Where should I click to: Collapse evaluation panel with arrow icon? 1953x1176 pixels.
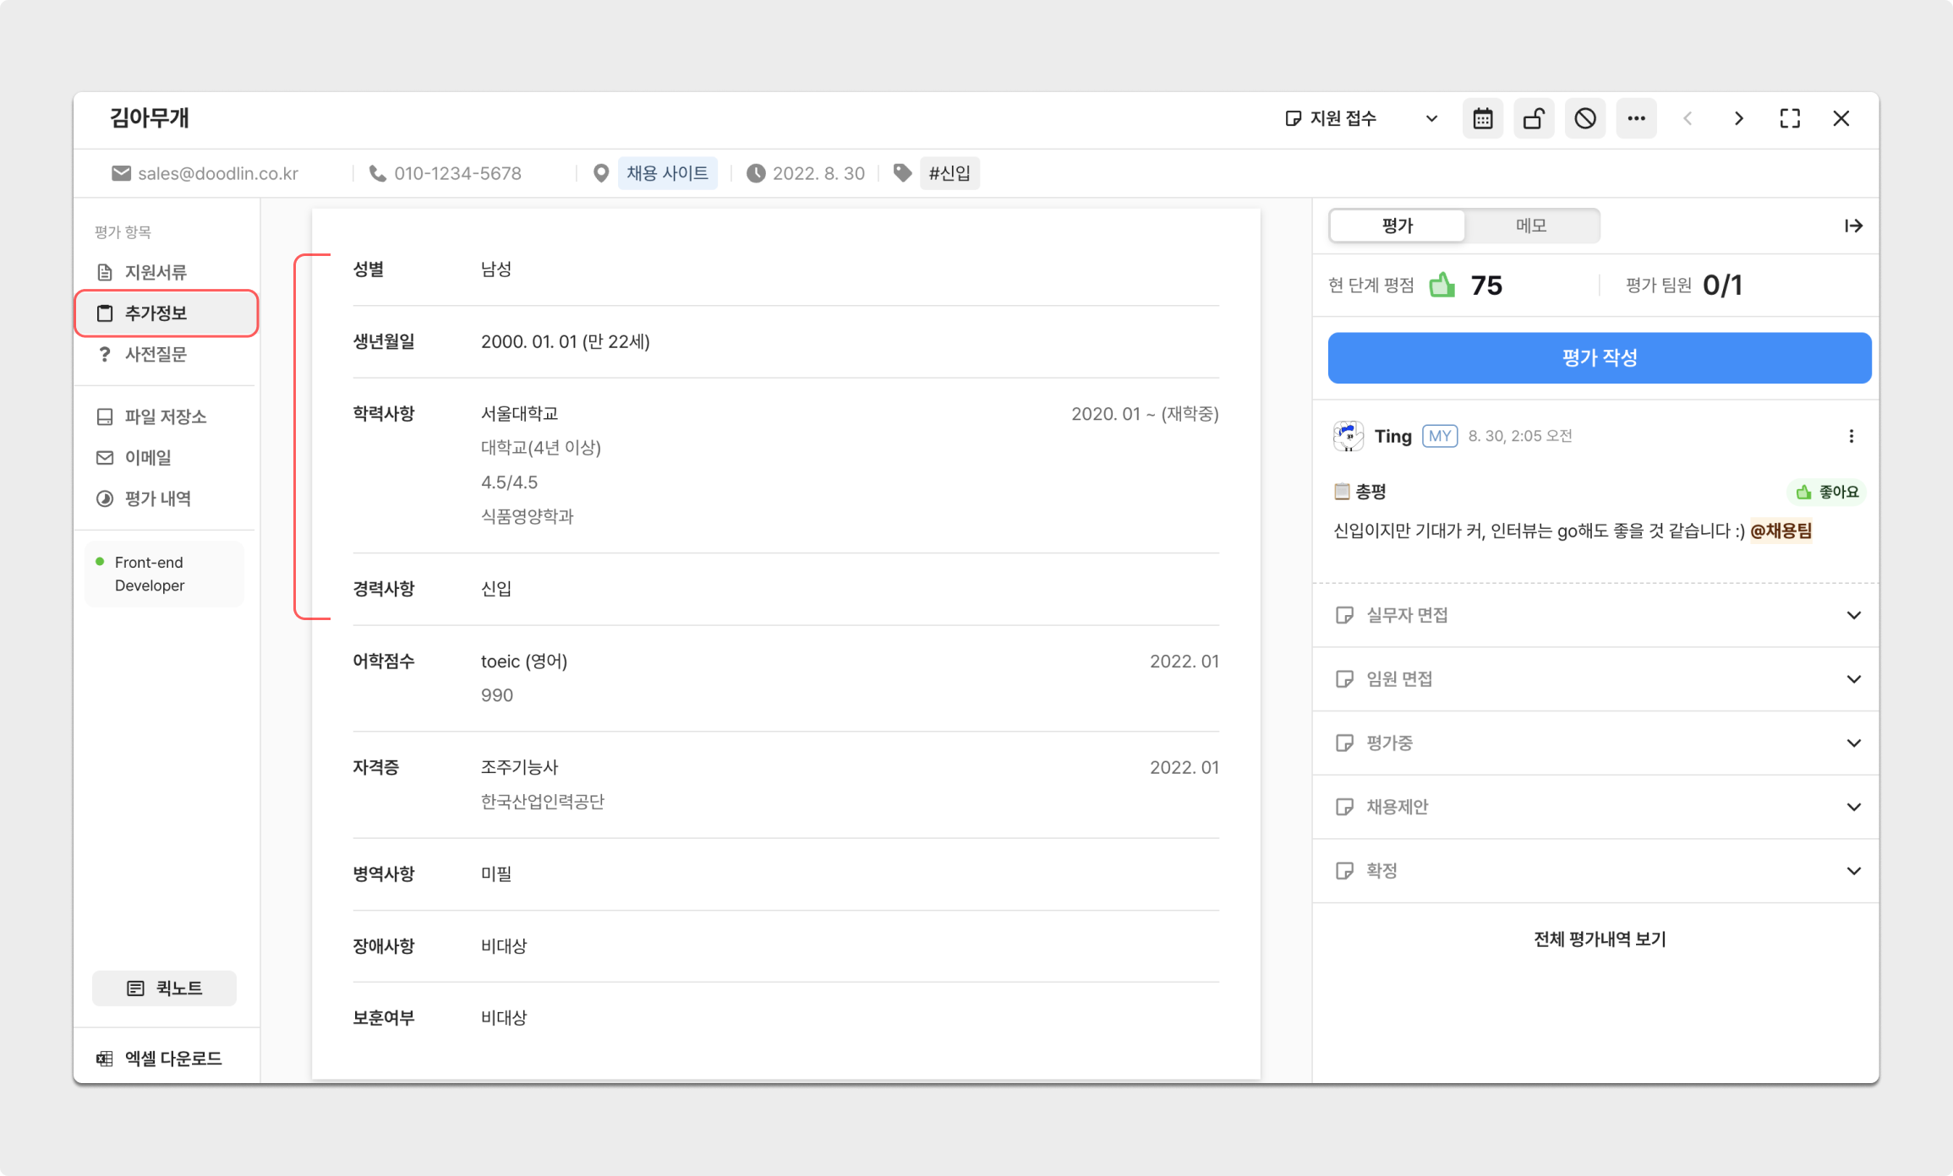[1853, 226]
